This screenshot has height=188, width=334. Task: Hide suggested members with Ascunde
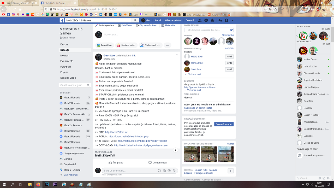pyautogui.click(x=229, y=48)
